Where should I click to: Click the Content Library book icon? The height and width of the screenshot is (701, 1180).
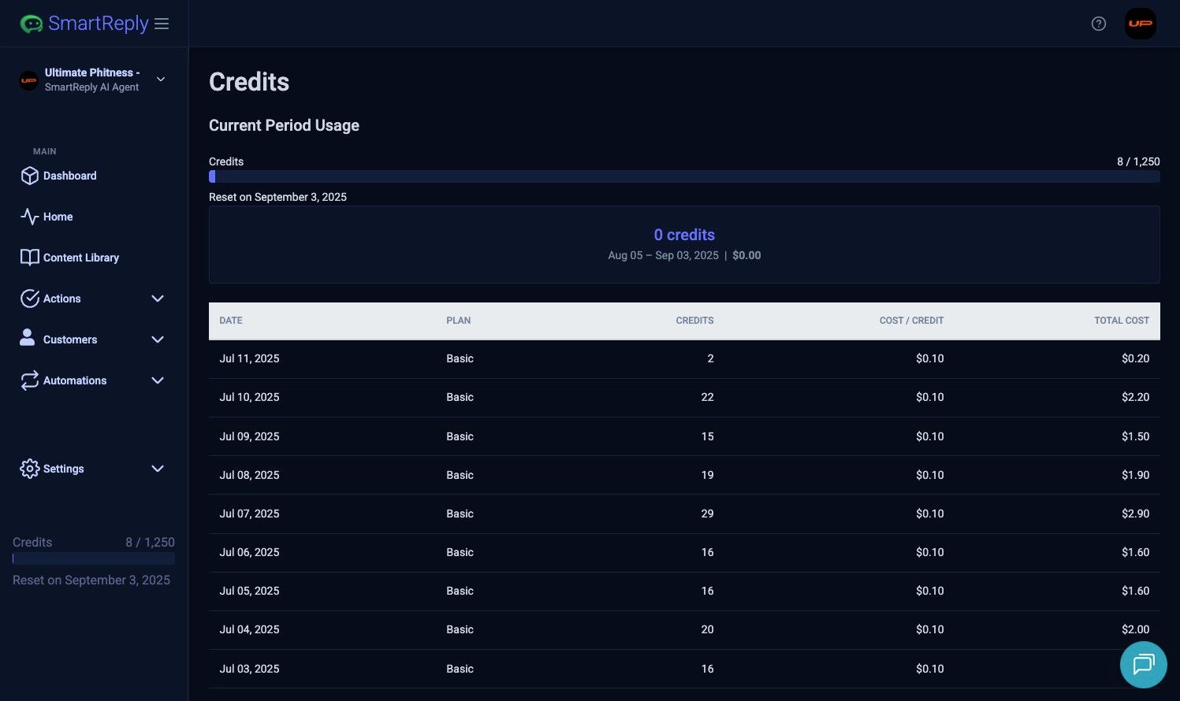(x=29, y=258)
